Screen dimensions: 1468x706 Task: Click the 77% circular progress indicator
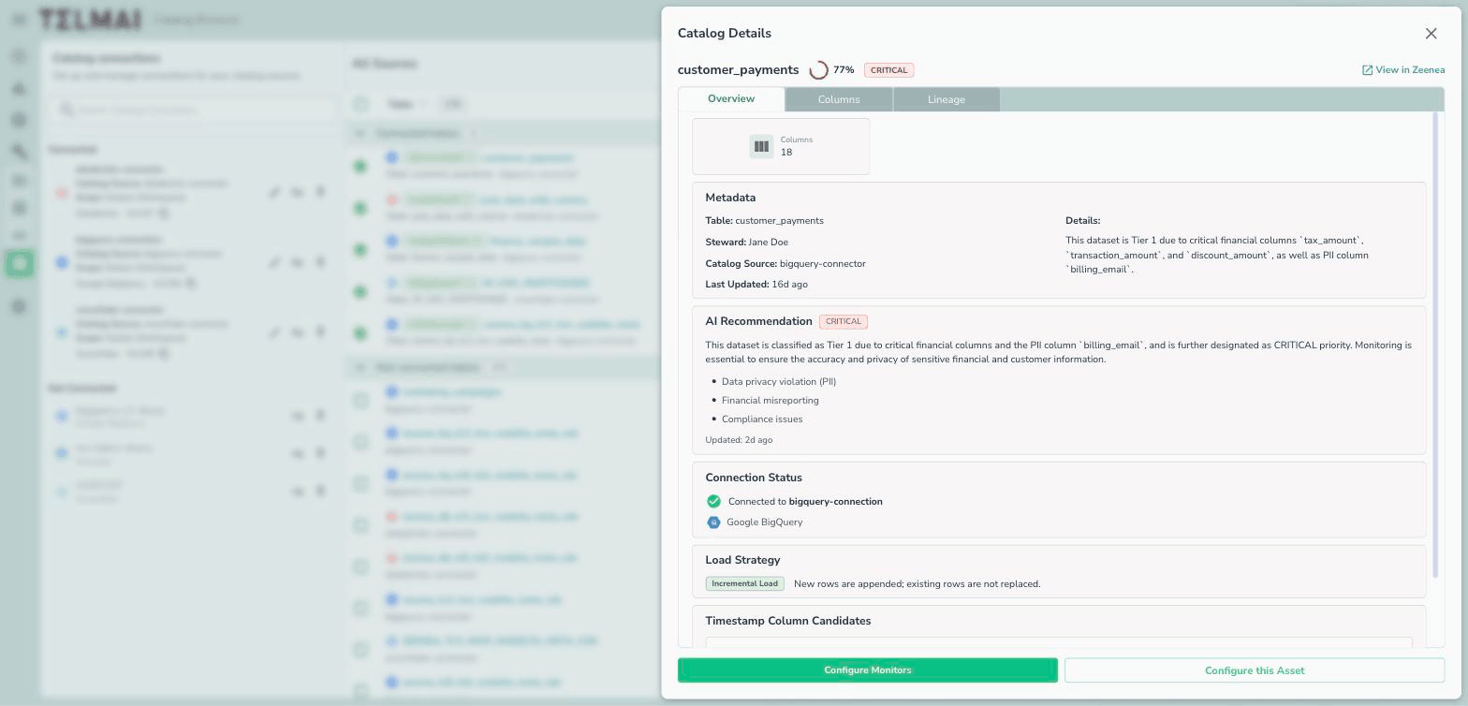tap(818, 70)
